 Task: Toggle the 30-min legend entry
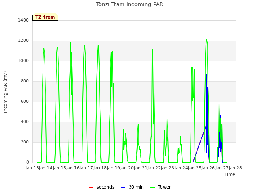pyautogui.click(x=132, y=187)
